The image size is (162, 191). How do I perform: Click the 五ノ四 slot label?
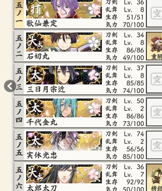point(19,112)
